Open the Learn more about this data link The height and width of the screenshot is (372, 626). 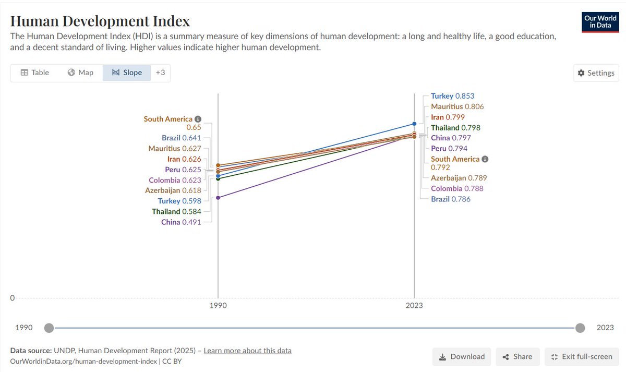[247, 351]
